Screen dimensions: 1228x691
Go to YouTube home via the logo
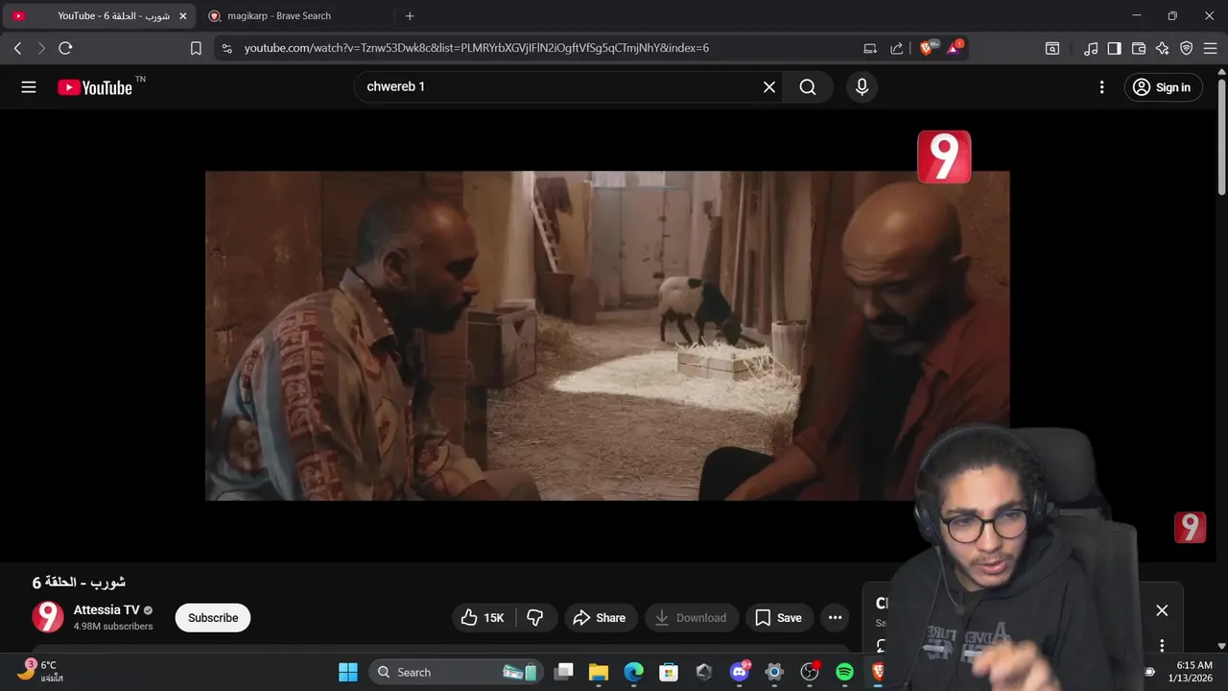pyautogui.click(x=95, y=87)
